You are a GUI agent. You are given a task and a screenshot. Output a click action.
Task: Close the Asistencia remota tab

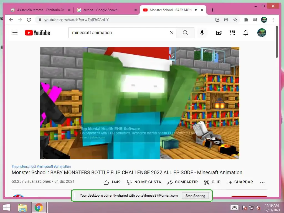click(x=69, y=10)
